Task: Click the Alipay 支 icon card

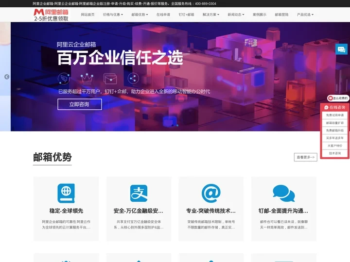Action: 139,193
